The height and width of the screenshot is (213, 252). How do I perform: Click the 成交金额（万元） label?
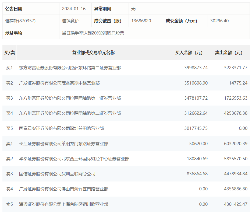tap(182, 21)
